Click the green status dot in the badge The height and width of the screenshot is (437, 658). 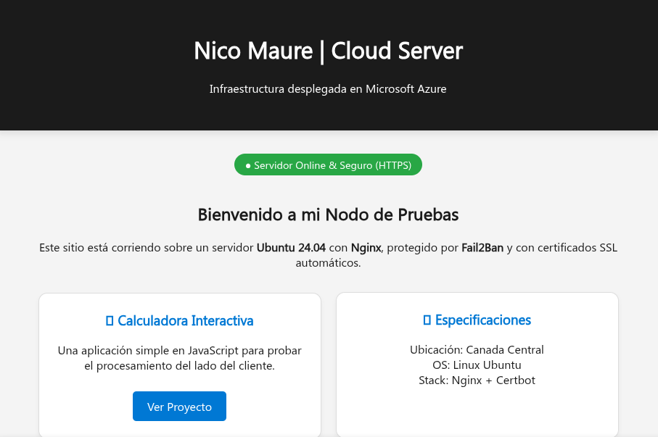(x=248, y=165)
